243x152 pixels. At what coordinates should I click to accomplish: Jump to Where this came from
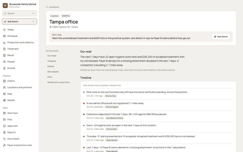pyautogui.click(x=58, y=82)
